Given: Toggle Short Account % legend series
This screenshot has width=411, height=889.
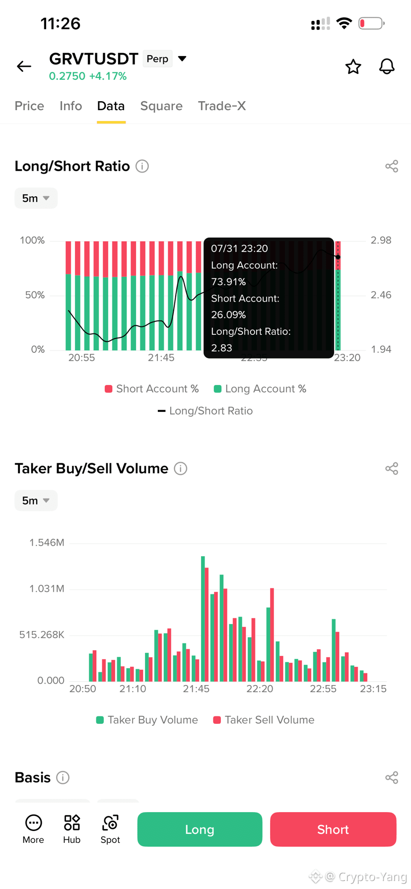Looking at the screenshot, I should (152, 389).
